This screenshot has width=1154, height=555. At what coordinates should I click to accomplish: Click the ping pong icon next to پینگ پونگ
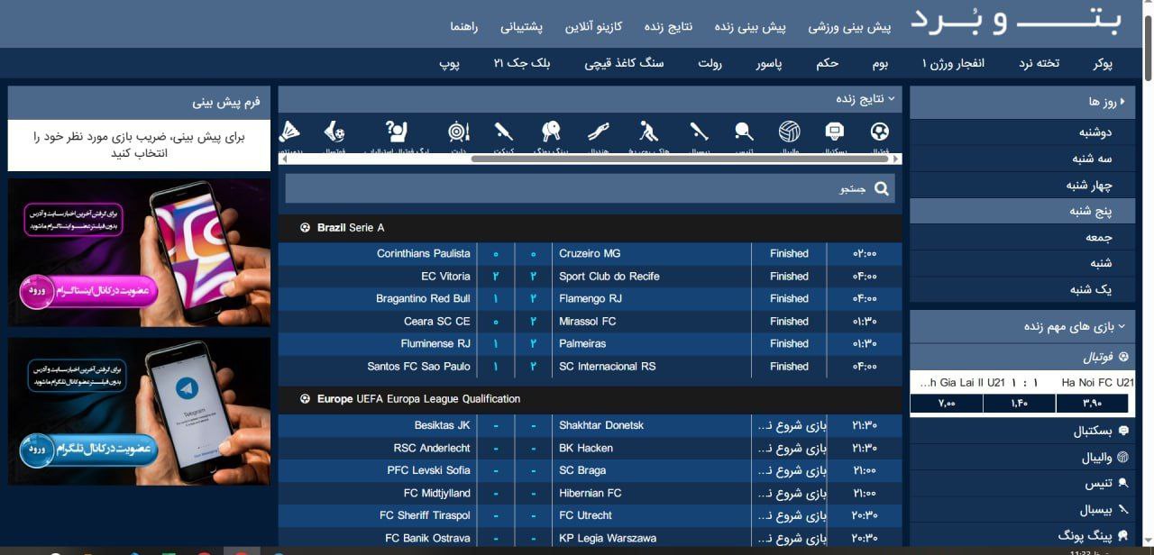point(1123,536)
